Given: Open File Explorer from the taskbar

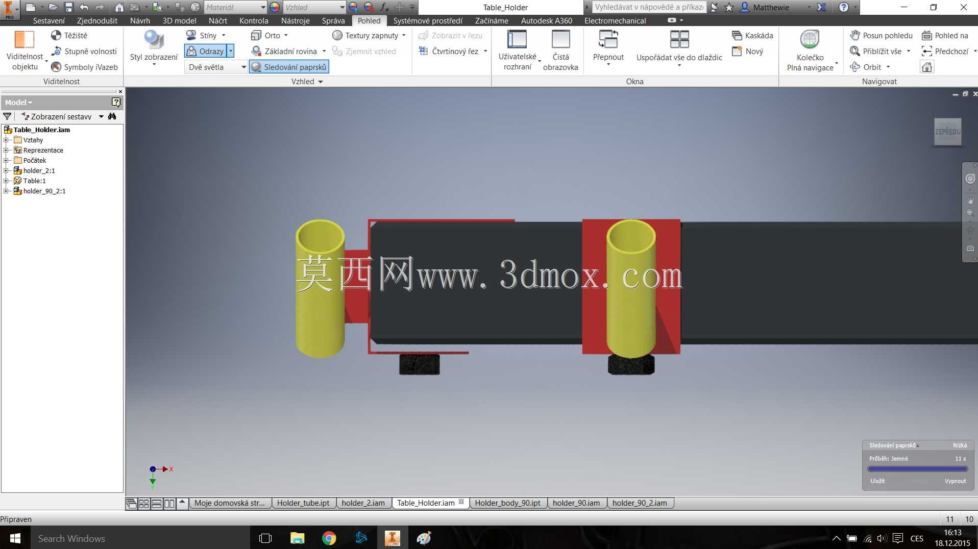Looking at the screenshot, I should pos(297,538).
